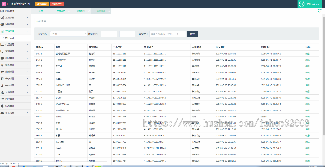The height and width of the screenshot is (167, 325).
Task: Select the 认证申请 tab
Action: [41, 21]
